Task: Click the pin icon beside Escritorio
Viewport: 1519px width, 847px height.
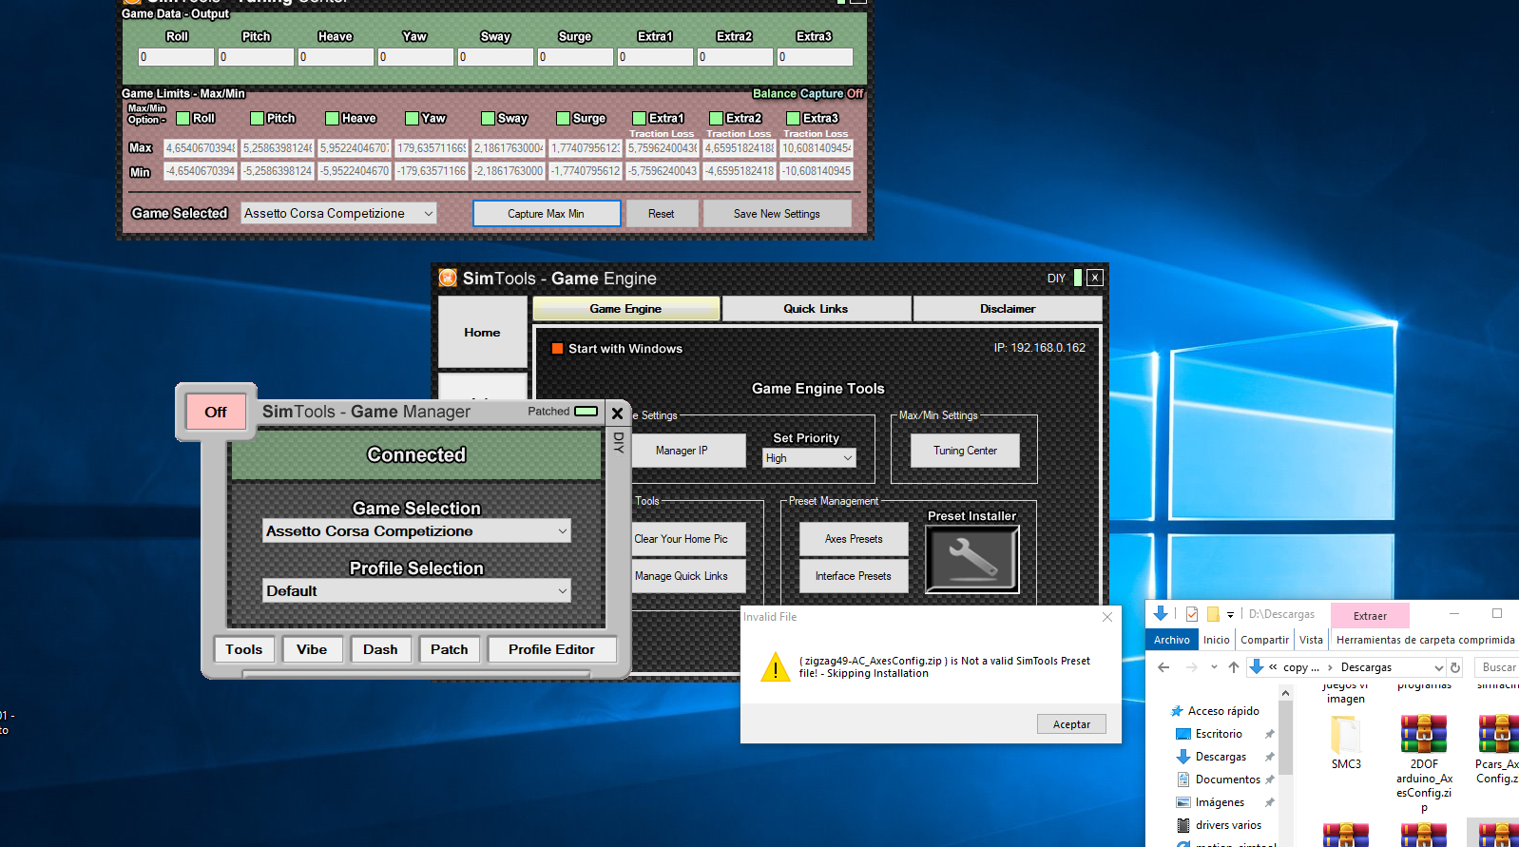Action: (1269, 734)
